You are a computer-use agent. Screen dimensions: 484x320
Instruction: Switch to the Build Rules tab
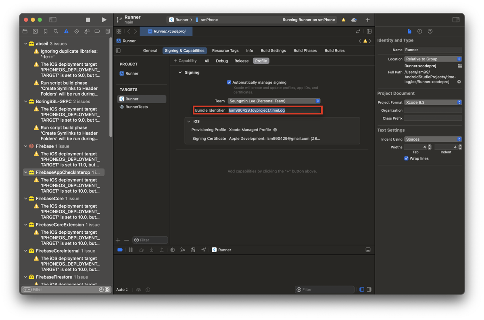coord(335,51)
